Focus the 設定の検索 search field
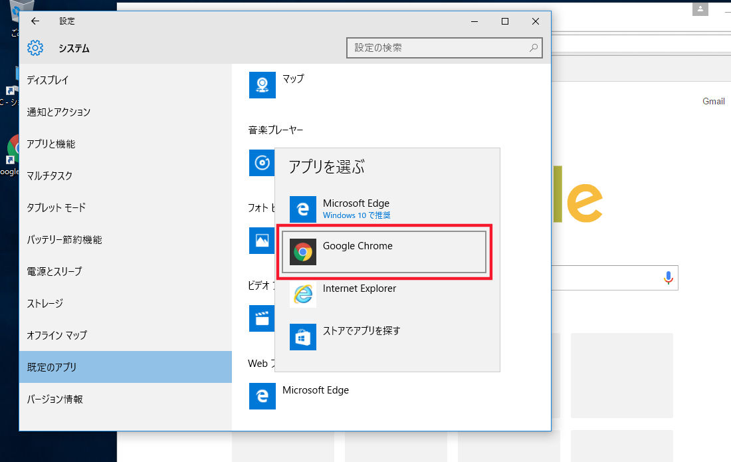 [x=445, y=48]
